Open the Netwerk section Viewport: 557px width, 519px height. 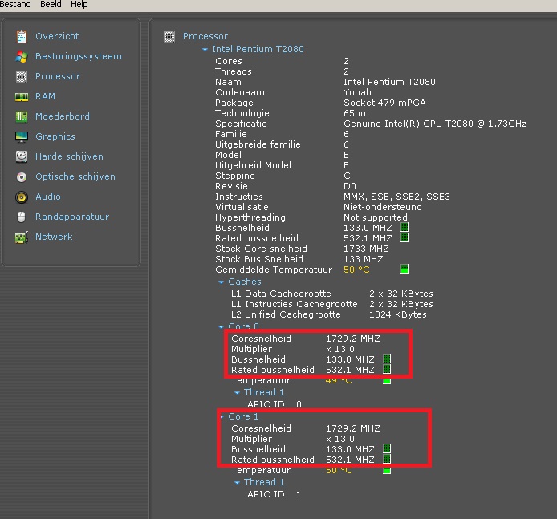[x=54, y=237]
